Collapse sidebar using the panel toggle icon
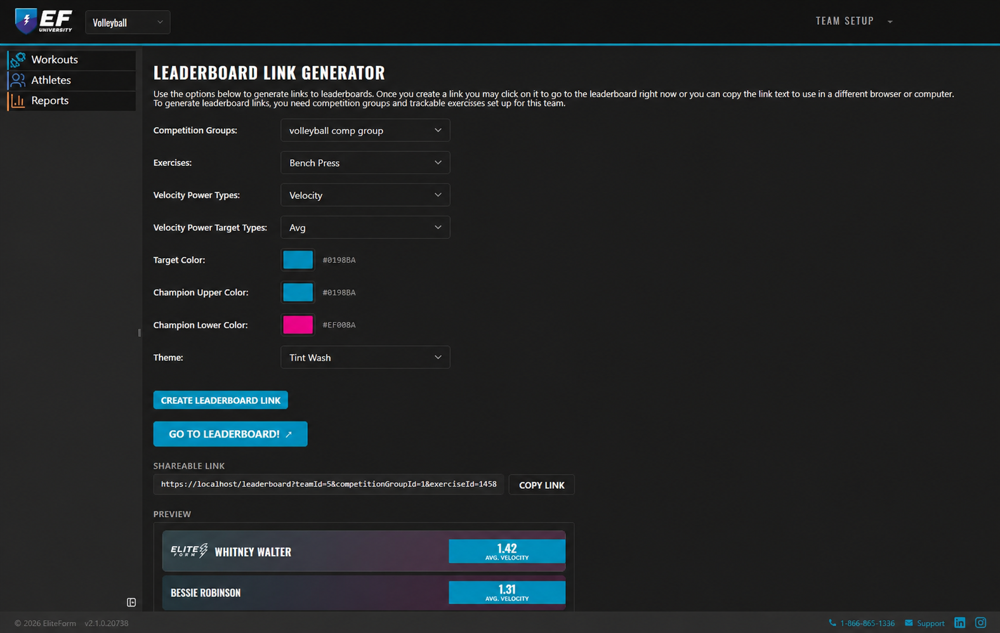The image size is (1000, 633). tap(131, 602)
